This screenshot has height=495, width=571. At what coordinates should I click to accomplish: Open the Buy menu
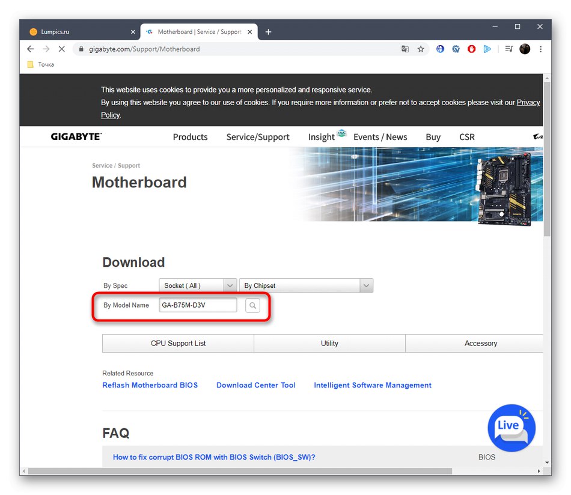[x=433, y=137]
